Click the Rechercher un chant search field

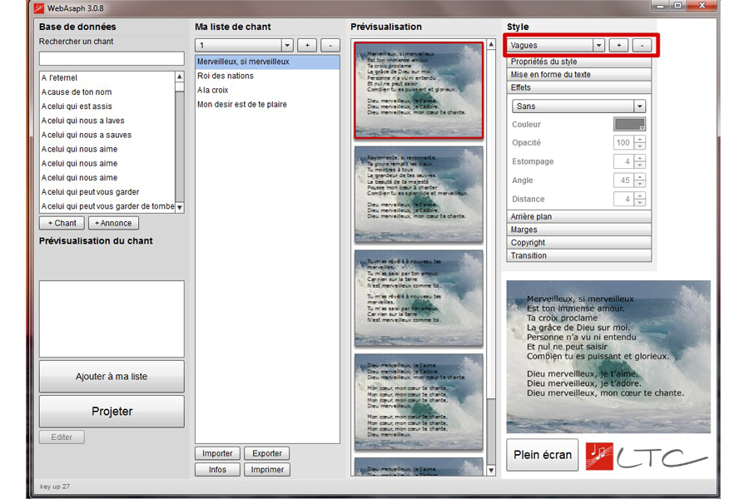click(112, 58)
